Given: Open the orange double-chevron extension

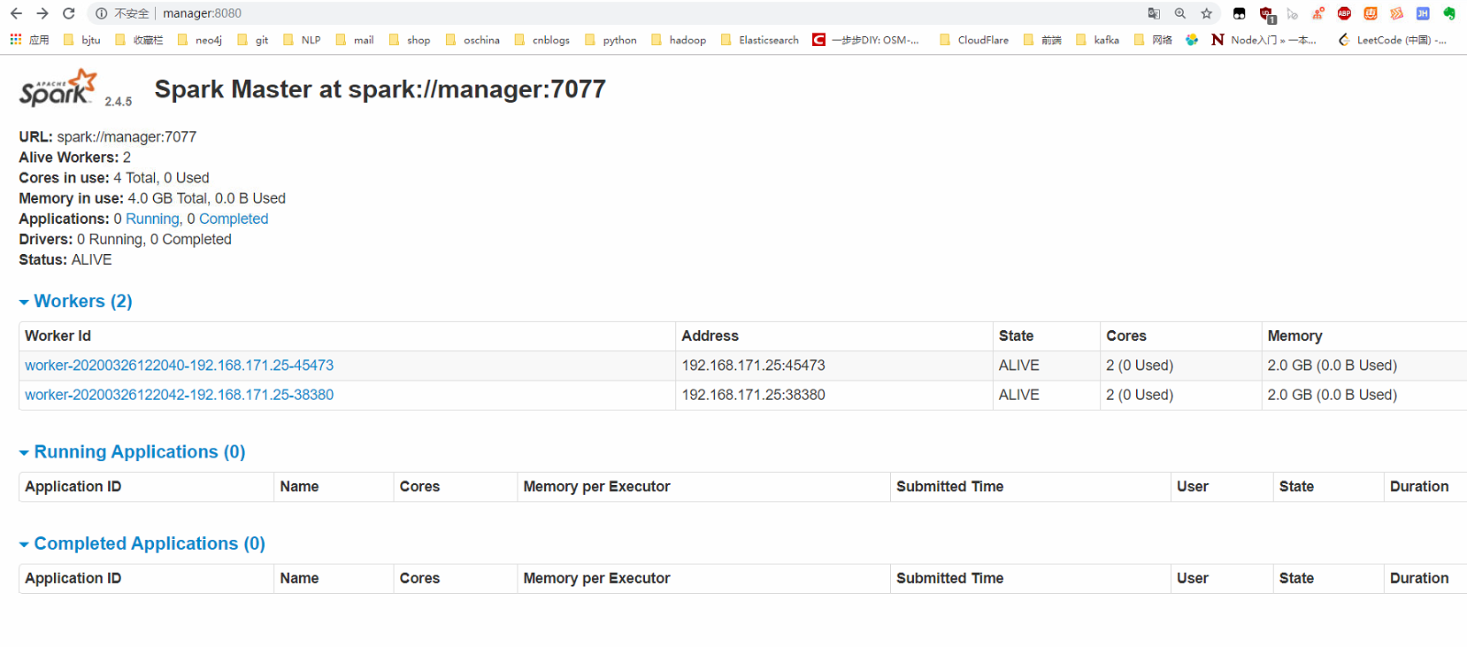Looking at the screenshot, I should [x=1397, y=13].
